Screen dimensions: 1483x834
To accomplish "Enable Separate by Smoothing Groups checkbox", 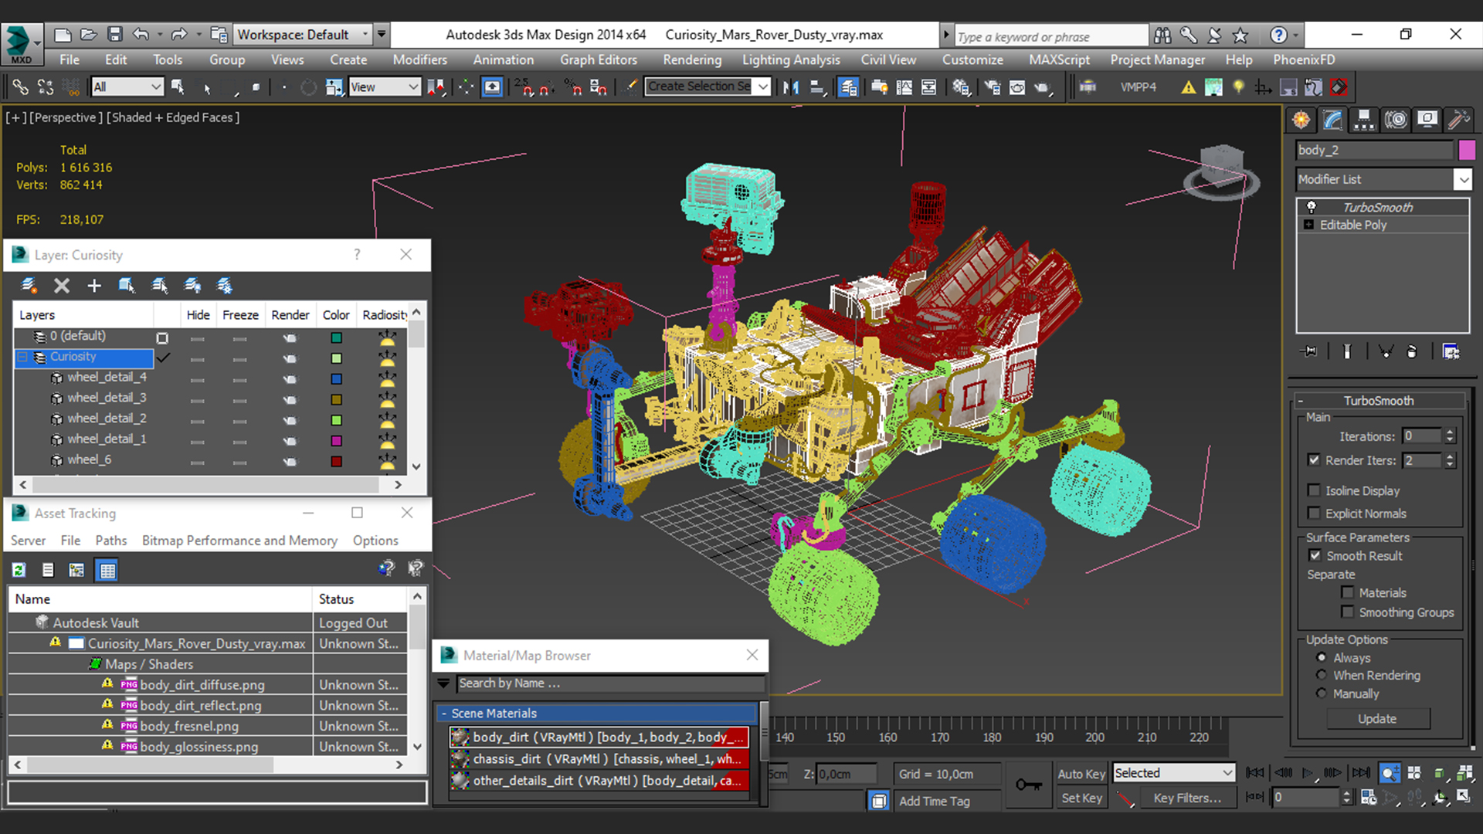I will [x=1348, y=612].
